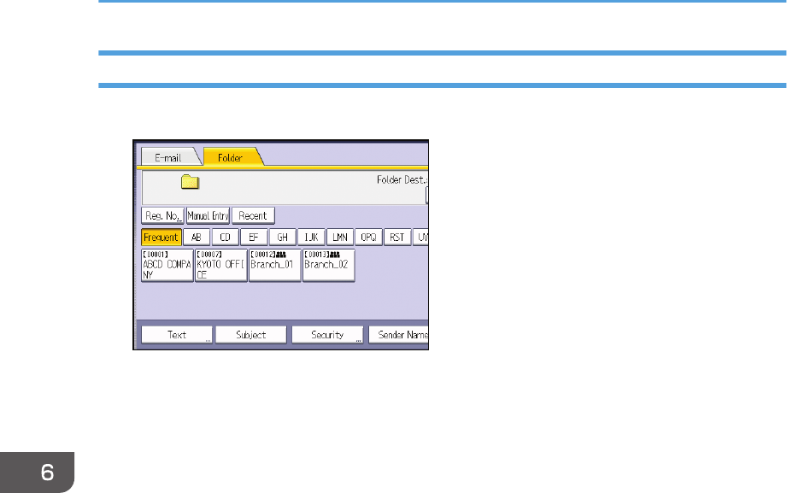The width and height of the screenshot is (787, 493).
Task: Open the Security settings button
Action: pos(327,335)
